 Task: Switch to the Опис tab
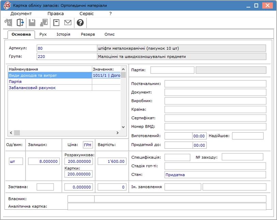coord(109,34)
